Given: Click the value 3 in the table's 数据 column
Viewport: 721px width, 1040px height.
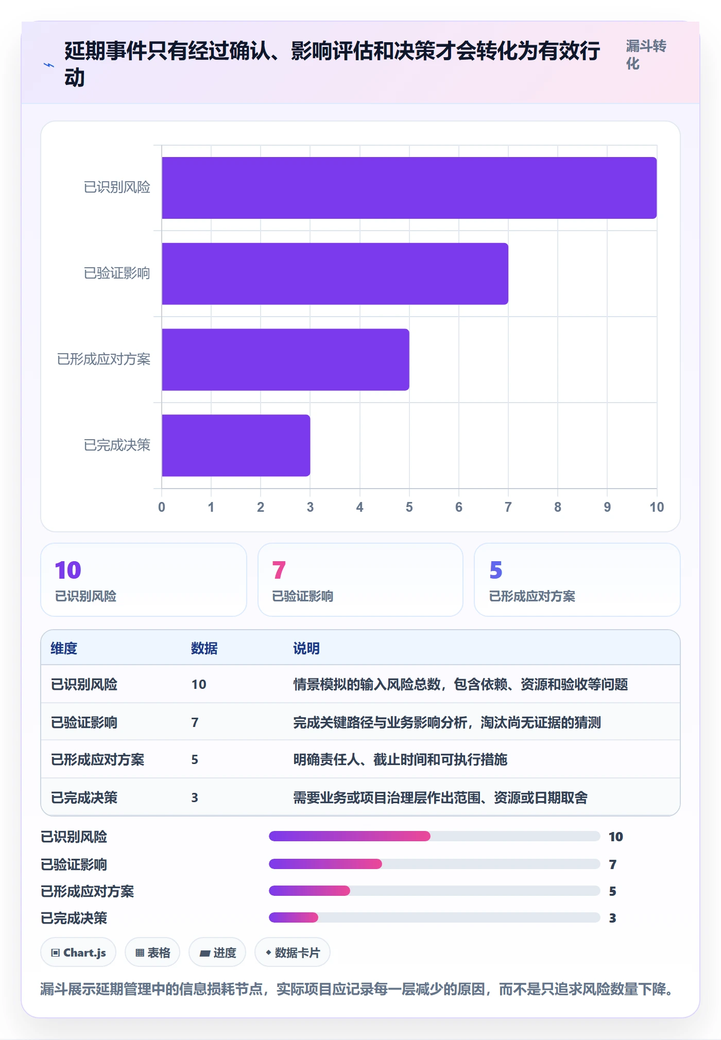Looking at the screenshot, I should pyautogui.click(x=195, y=798).
